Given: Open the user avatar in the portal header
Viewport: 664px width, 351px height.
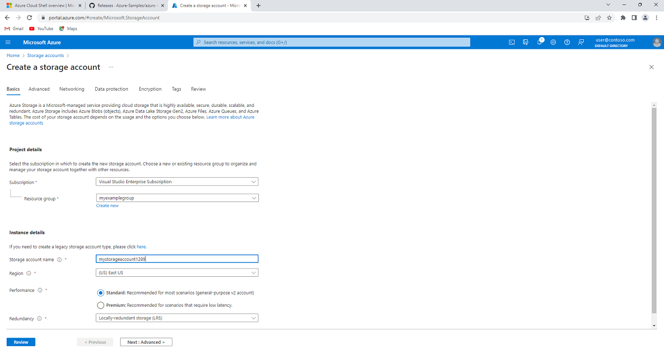Looking at the screenshot, I should click(x=656, y=42).
